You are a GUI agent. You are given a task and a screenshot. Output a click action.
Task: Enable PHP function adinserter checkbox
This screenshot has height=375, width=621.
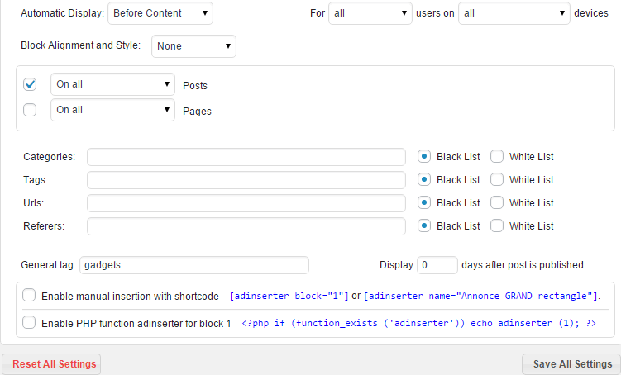(29, 322)
